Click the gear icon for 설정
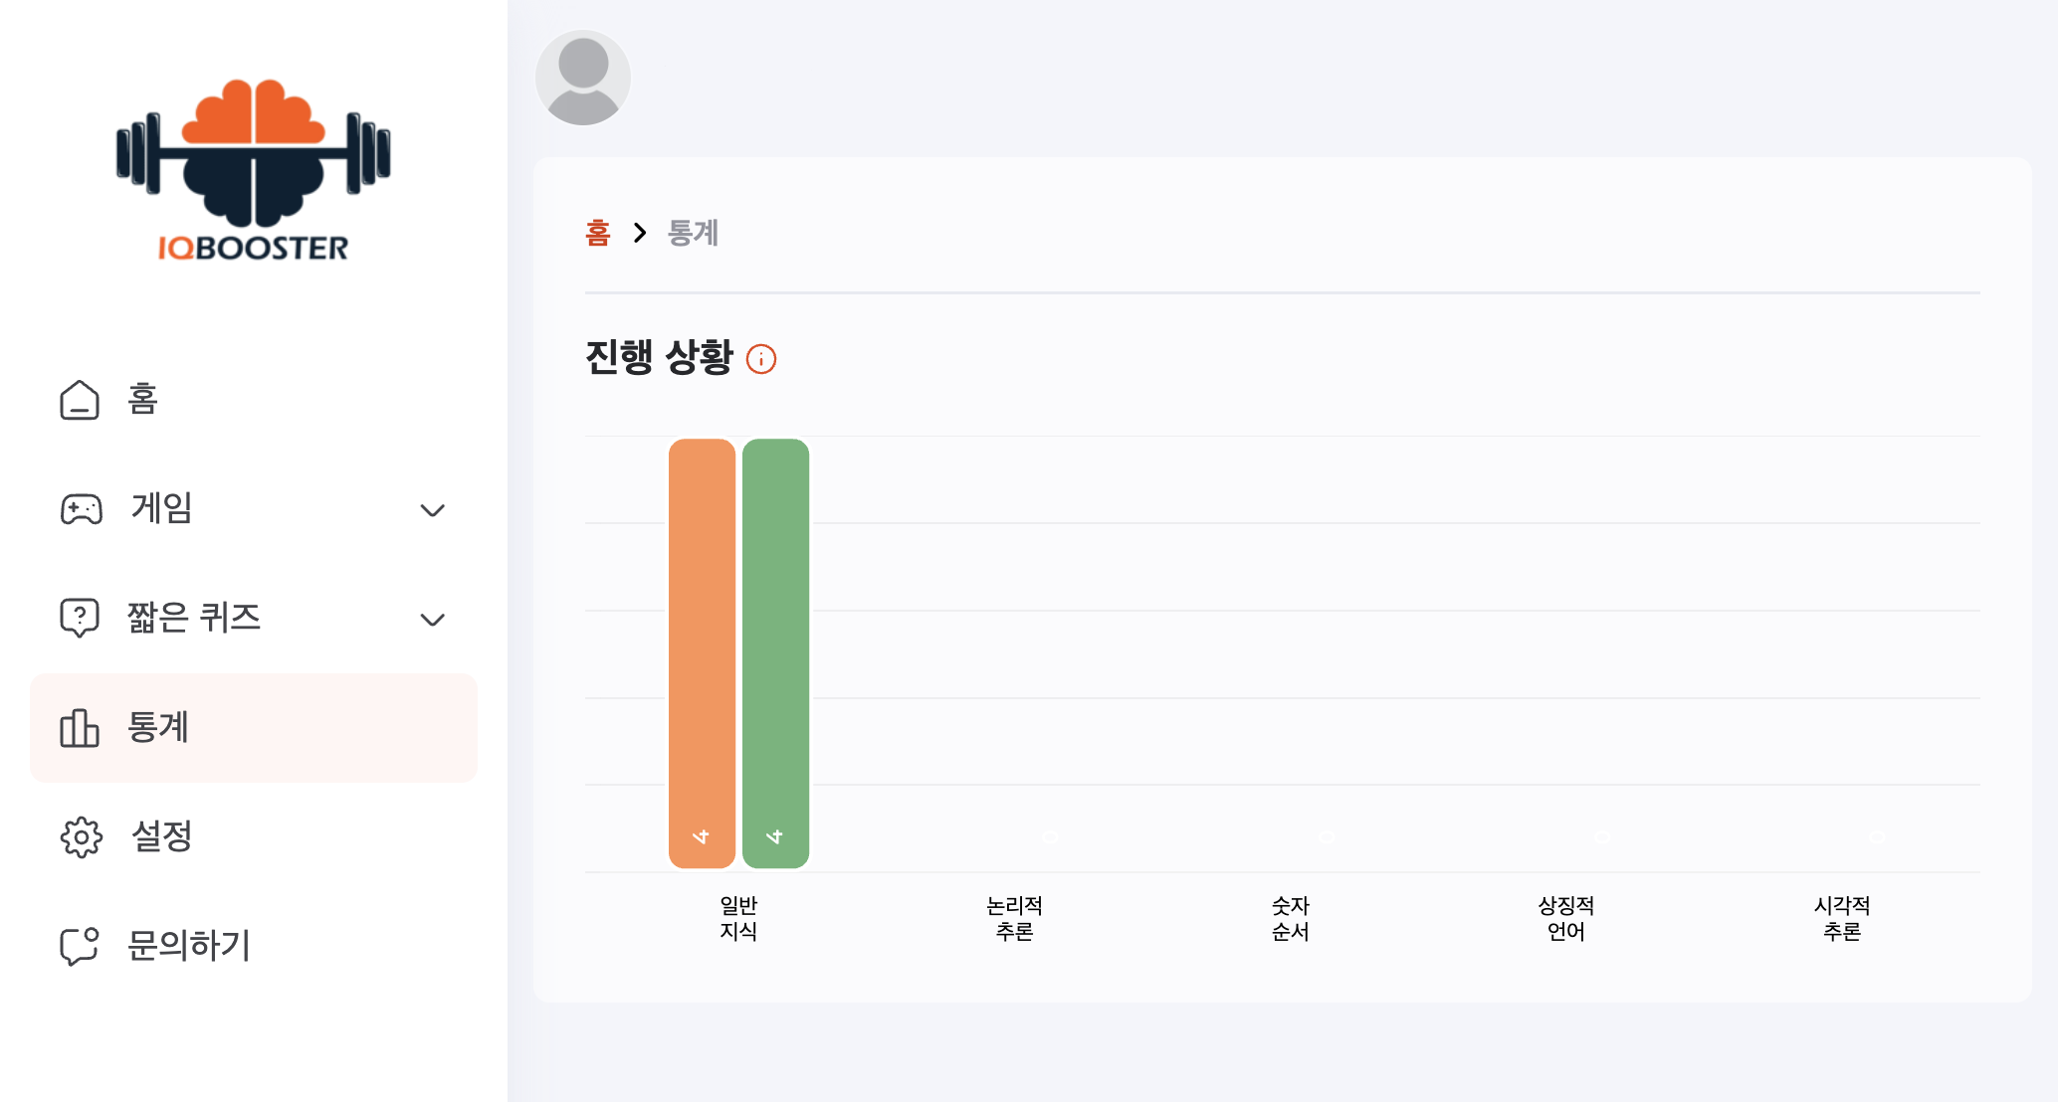This screenshot has width=2058, height=1102. click(82, 837)
